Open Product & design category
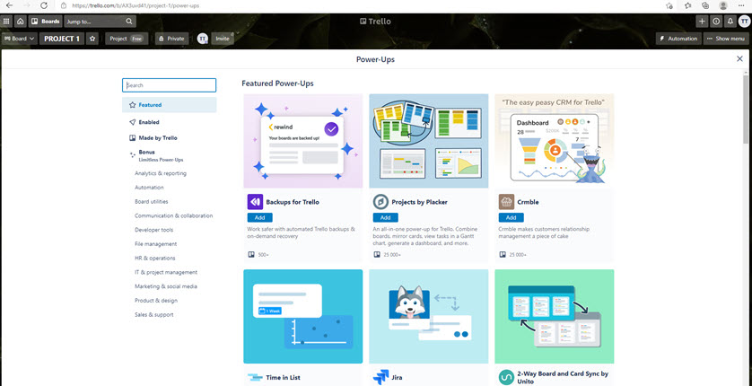Viewport: 752px width, 386px height. tap(156, 301)
